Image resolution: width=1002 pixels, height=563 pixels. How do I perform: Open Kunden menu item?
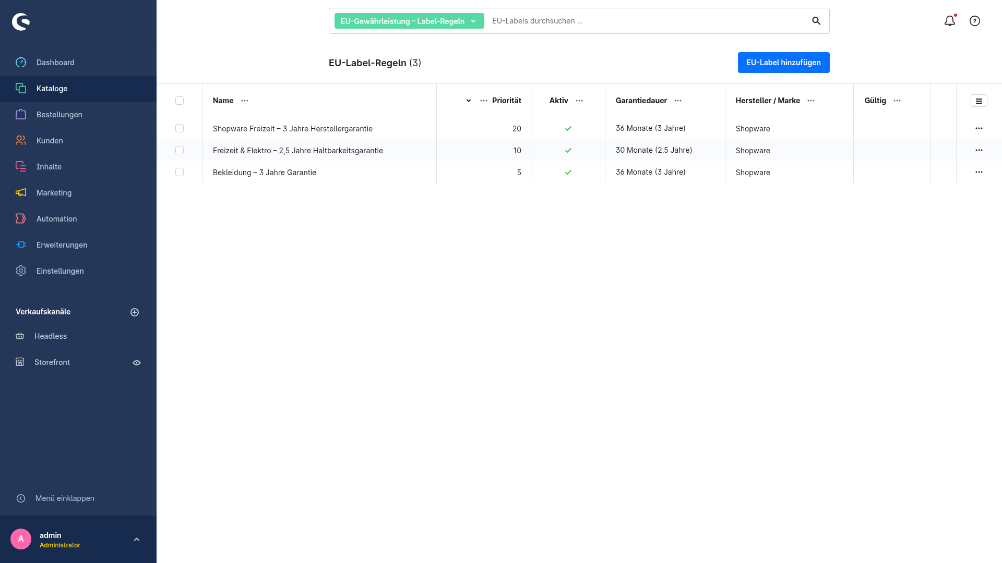click(x=78, y=141)
